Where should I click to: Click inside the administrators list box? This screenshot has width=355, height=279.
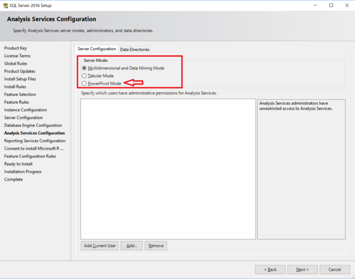(x=168, y=169)
